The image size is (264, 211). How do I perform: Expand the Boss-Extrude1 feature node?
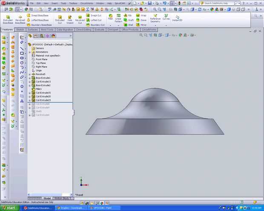coord(30,78)
